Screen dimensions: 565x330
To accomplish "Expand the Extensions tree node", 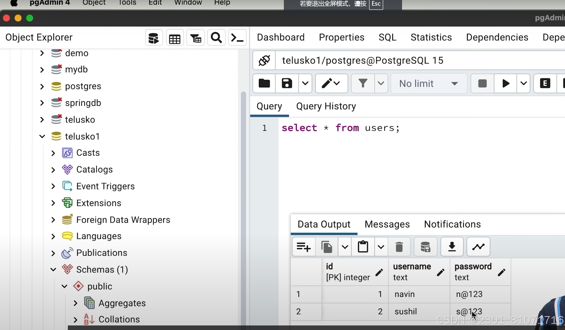I will (53, 203).
